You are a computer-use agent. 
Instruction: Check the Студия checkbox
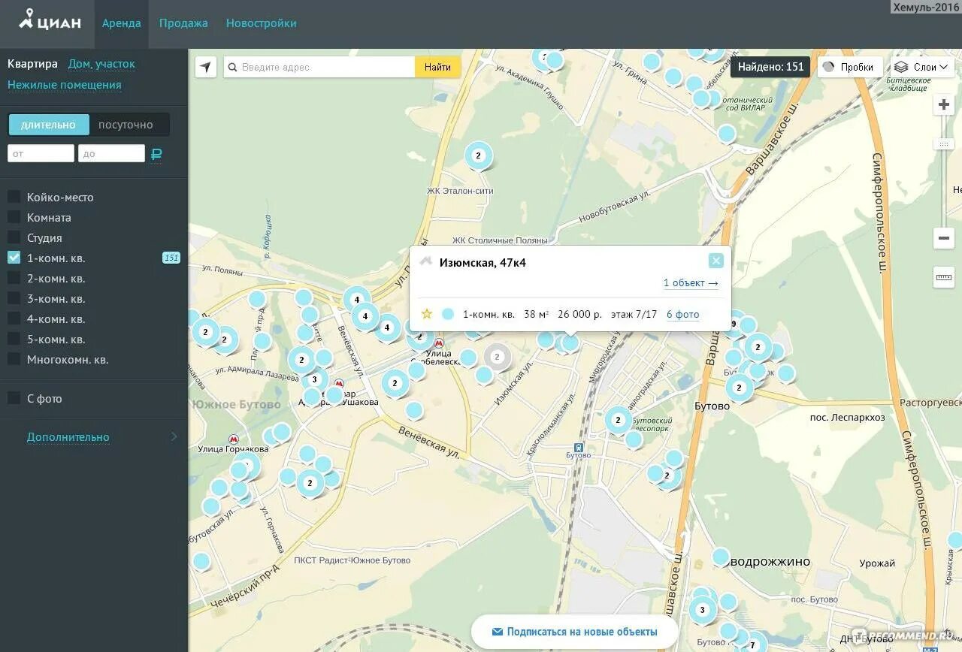pyautogui.click(x=14, y=237)
